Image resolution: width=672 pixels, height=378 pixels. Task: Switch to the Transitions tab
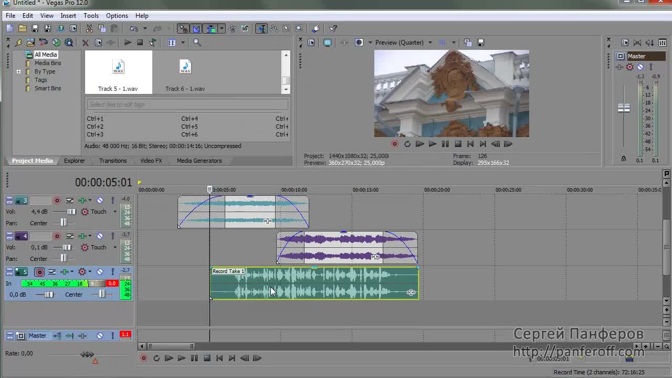tap(113, 161)
